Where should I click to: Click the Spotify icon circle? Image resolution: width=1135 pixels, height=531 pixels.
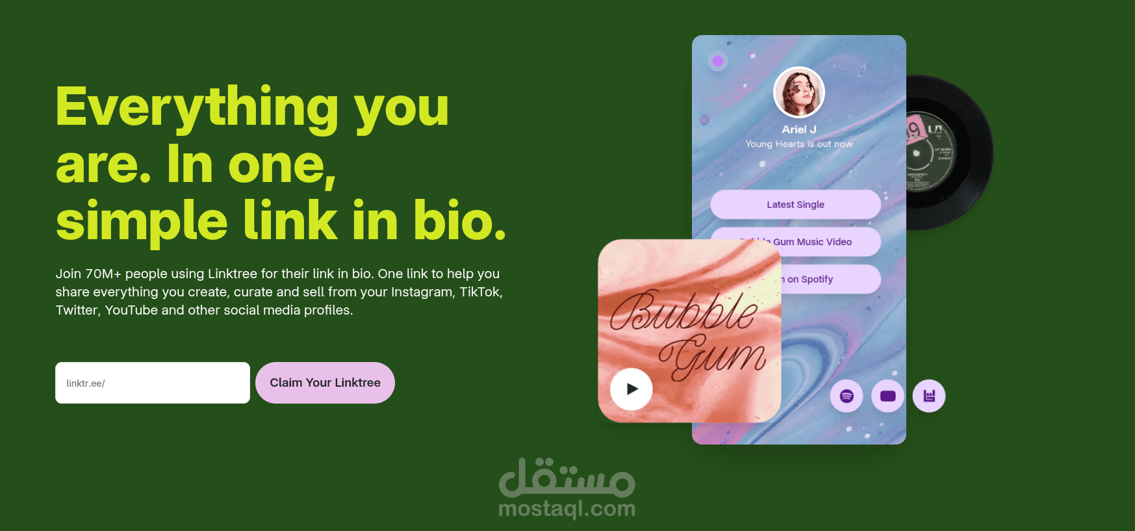click(847, 396)
